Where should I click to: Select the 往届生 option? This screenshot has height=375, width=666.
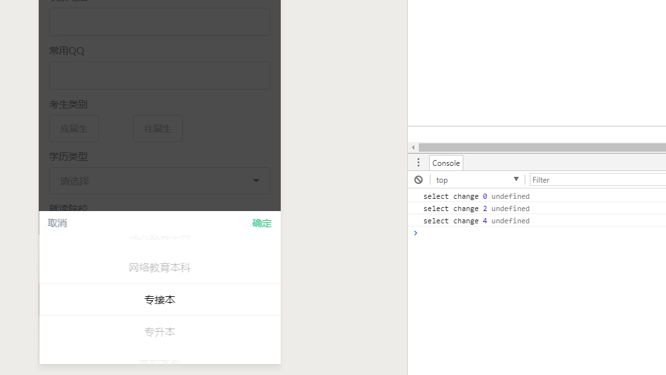[157, 128]
